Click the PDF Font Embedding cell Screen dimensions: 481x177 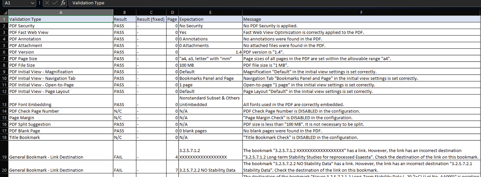[61, 101]
